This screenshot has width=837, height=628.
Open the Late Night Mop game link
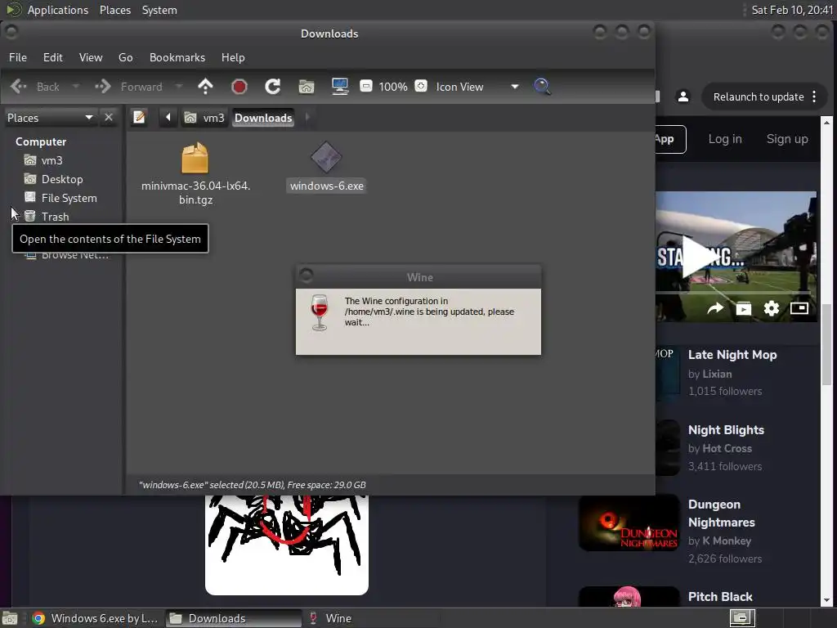coord(732,355)
